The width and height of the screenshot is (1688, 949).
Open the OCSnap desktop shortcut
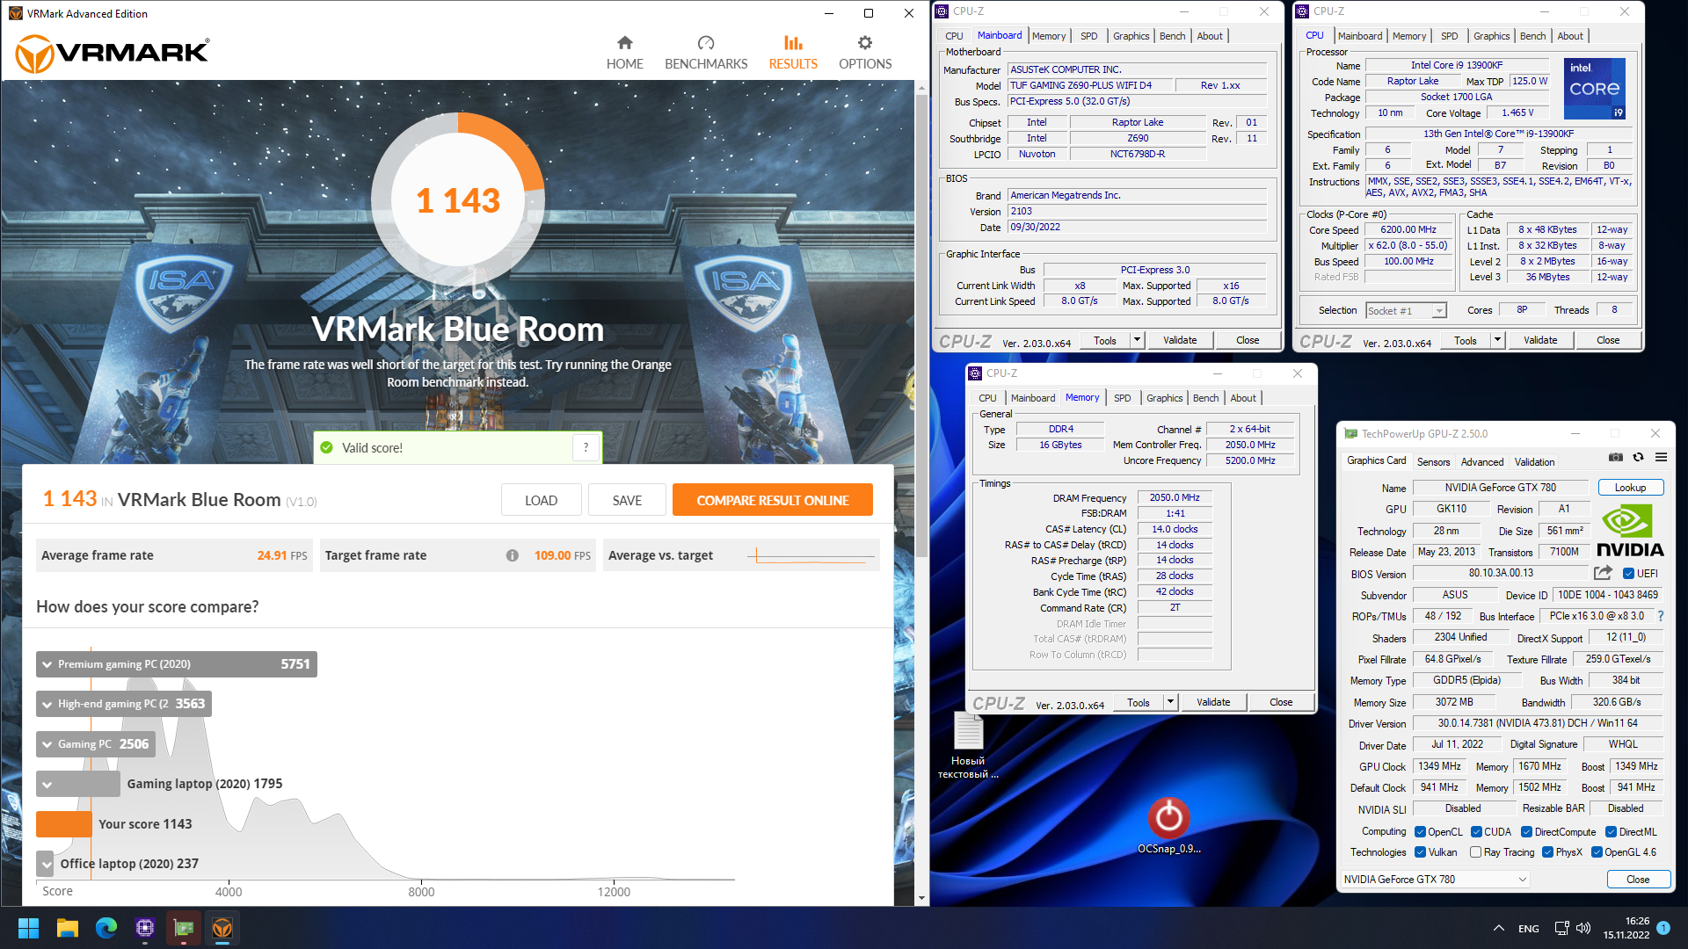coord(1168,826)
